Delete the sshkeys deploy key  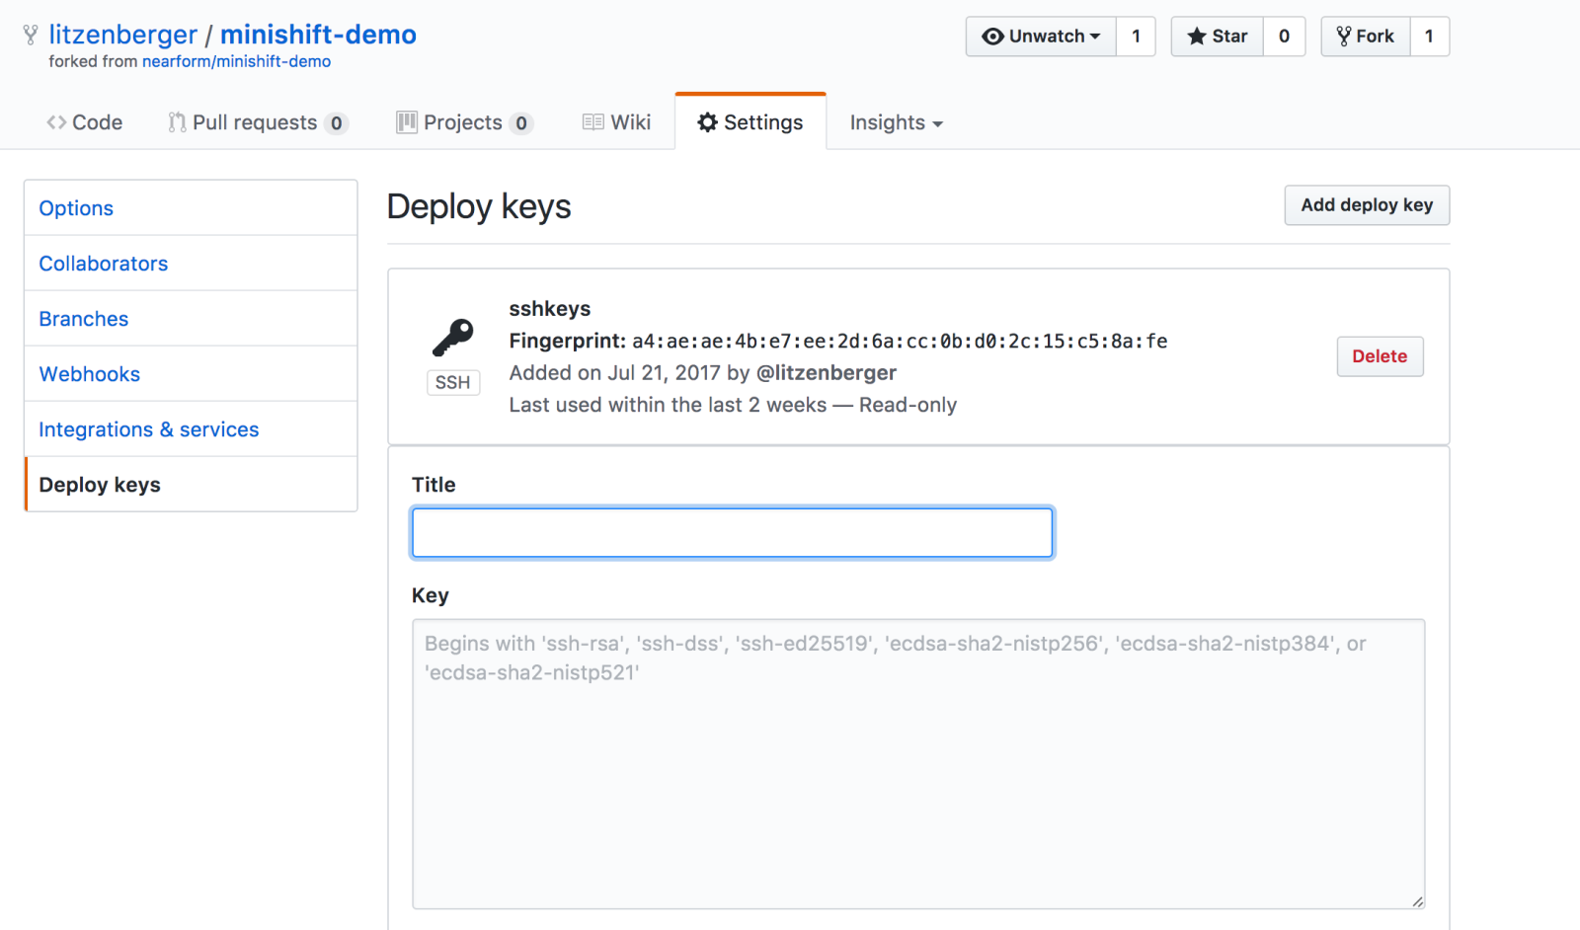[x=1380, y=356]
